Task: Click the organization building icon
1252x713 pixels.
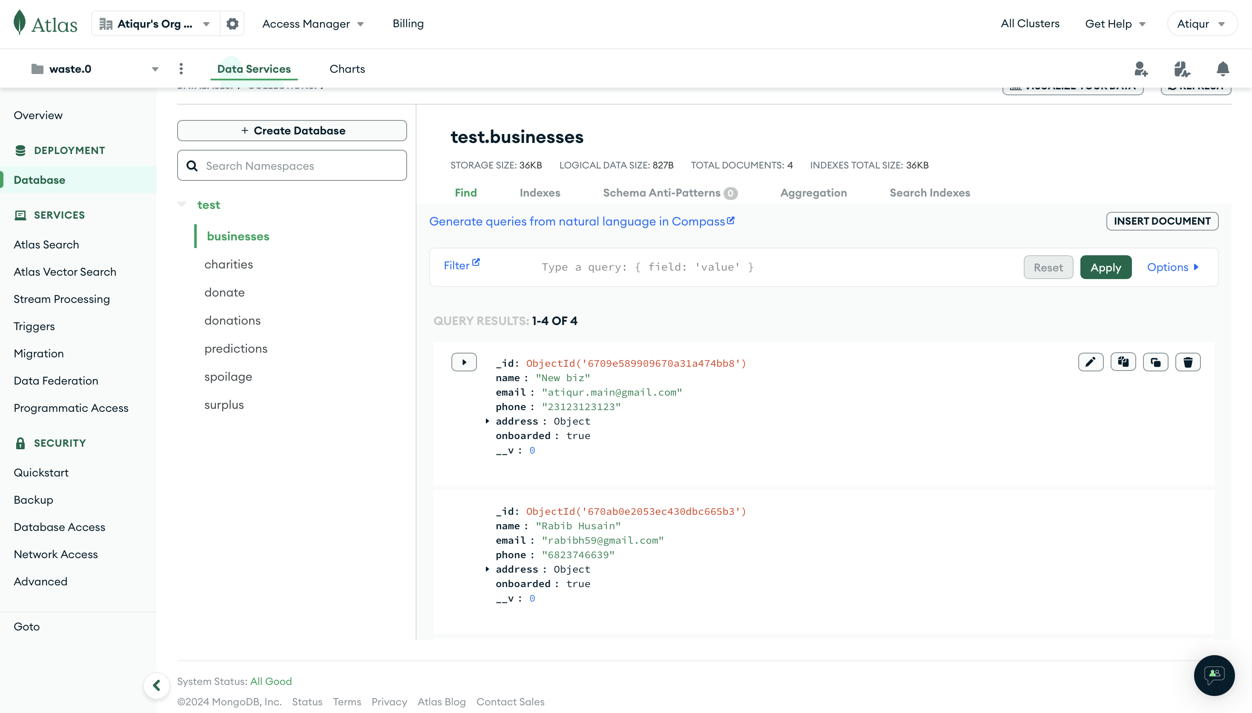Action: pos(105,23)
